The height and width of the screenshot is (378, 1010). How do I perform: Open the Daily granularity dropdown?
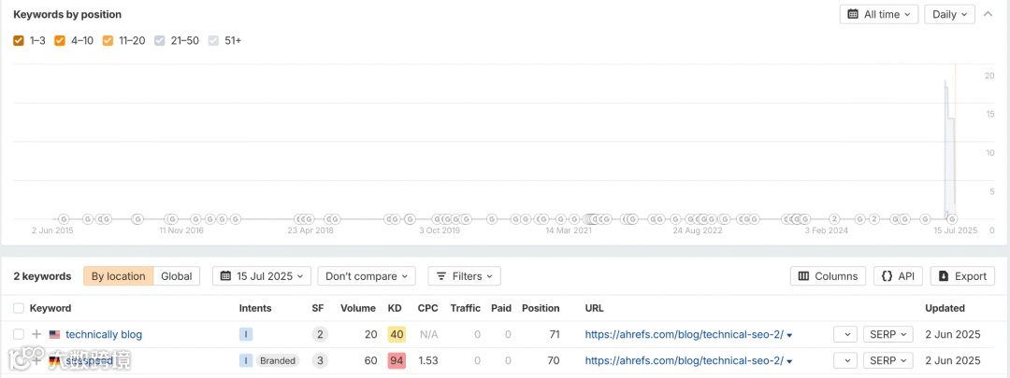tap(949, 14)
